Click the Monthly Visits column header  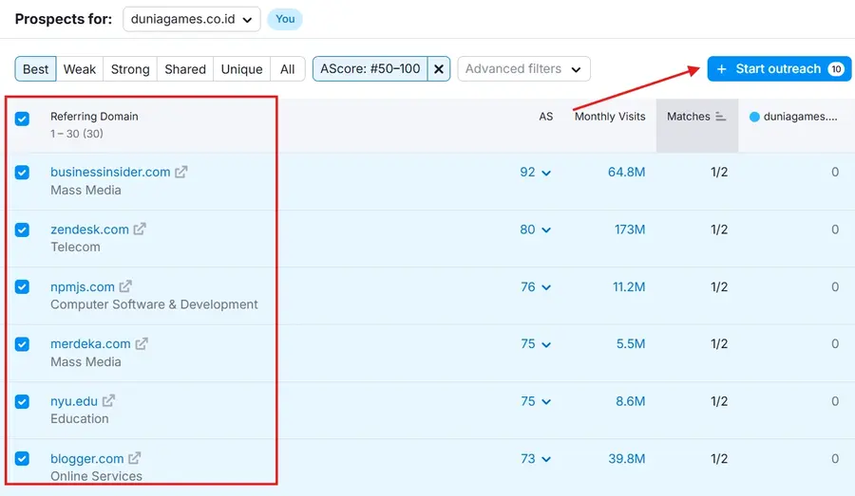[610, 117]
